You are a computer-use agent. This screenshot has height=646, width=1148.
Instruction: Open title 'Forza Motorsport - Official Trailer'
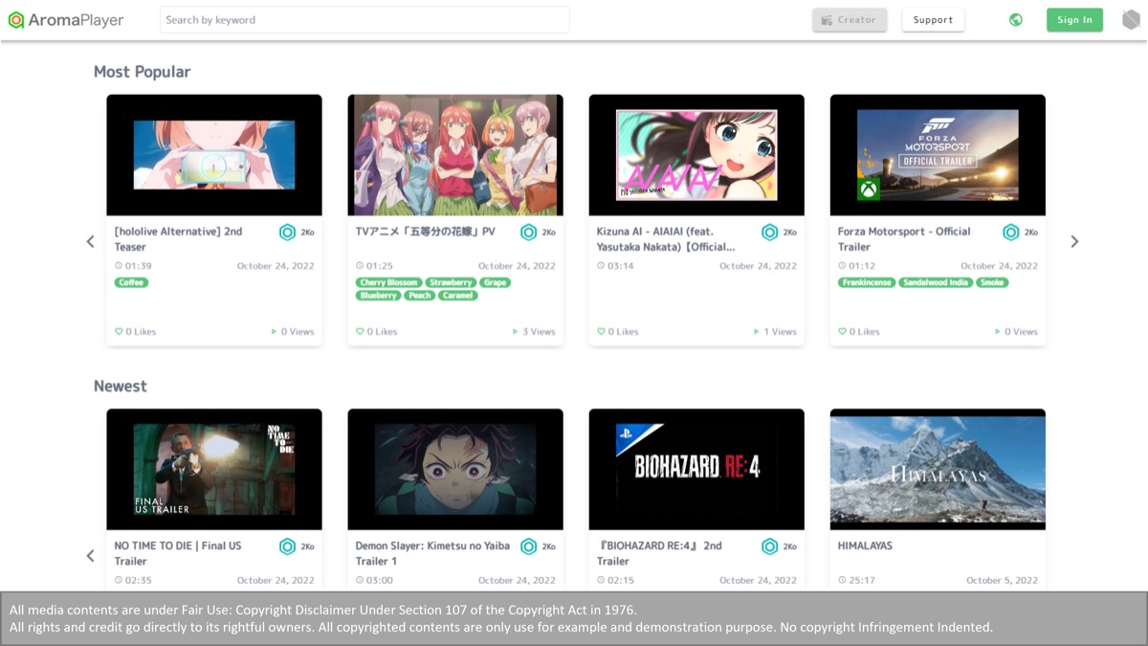tap(904, 239)
